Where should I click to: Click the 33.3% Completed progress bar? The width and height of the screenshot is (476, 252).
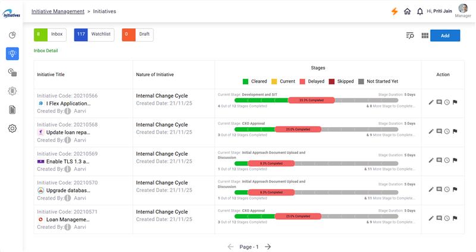pos(311,100)
